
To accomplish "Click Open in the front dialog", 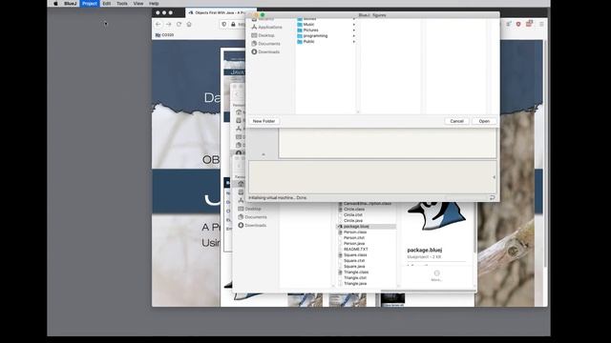I will tap(484, 121).
